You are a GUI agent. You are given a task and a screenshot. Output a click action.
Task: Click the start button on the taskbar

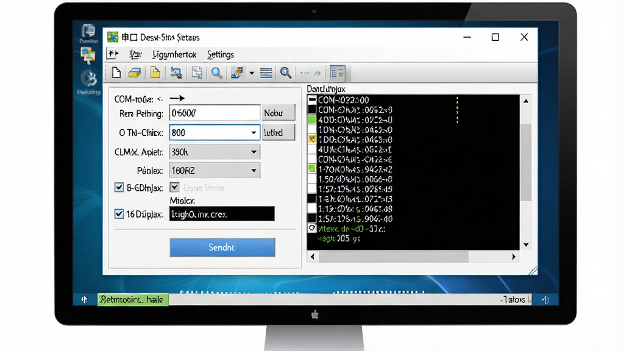(84, 299)
